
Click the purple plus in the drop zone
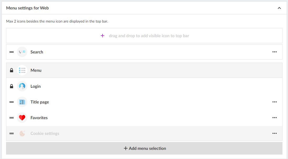coord(103,36)
